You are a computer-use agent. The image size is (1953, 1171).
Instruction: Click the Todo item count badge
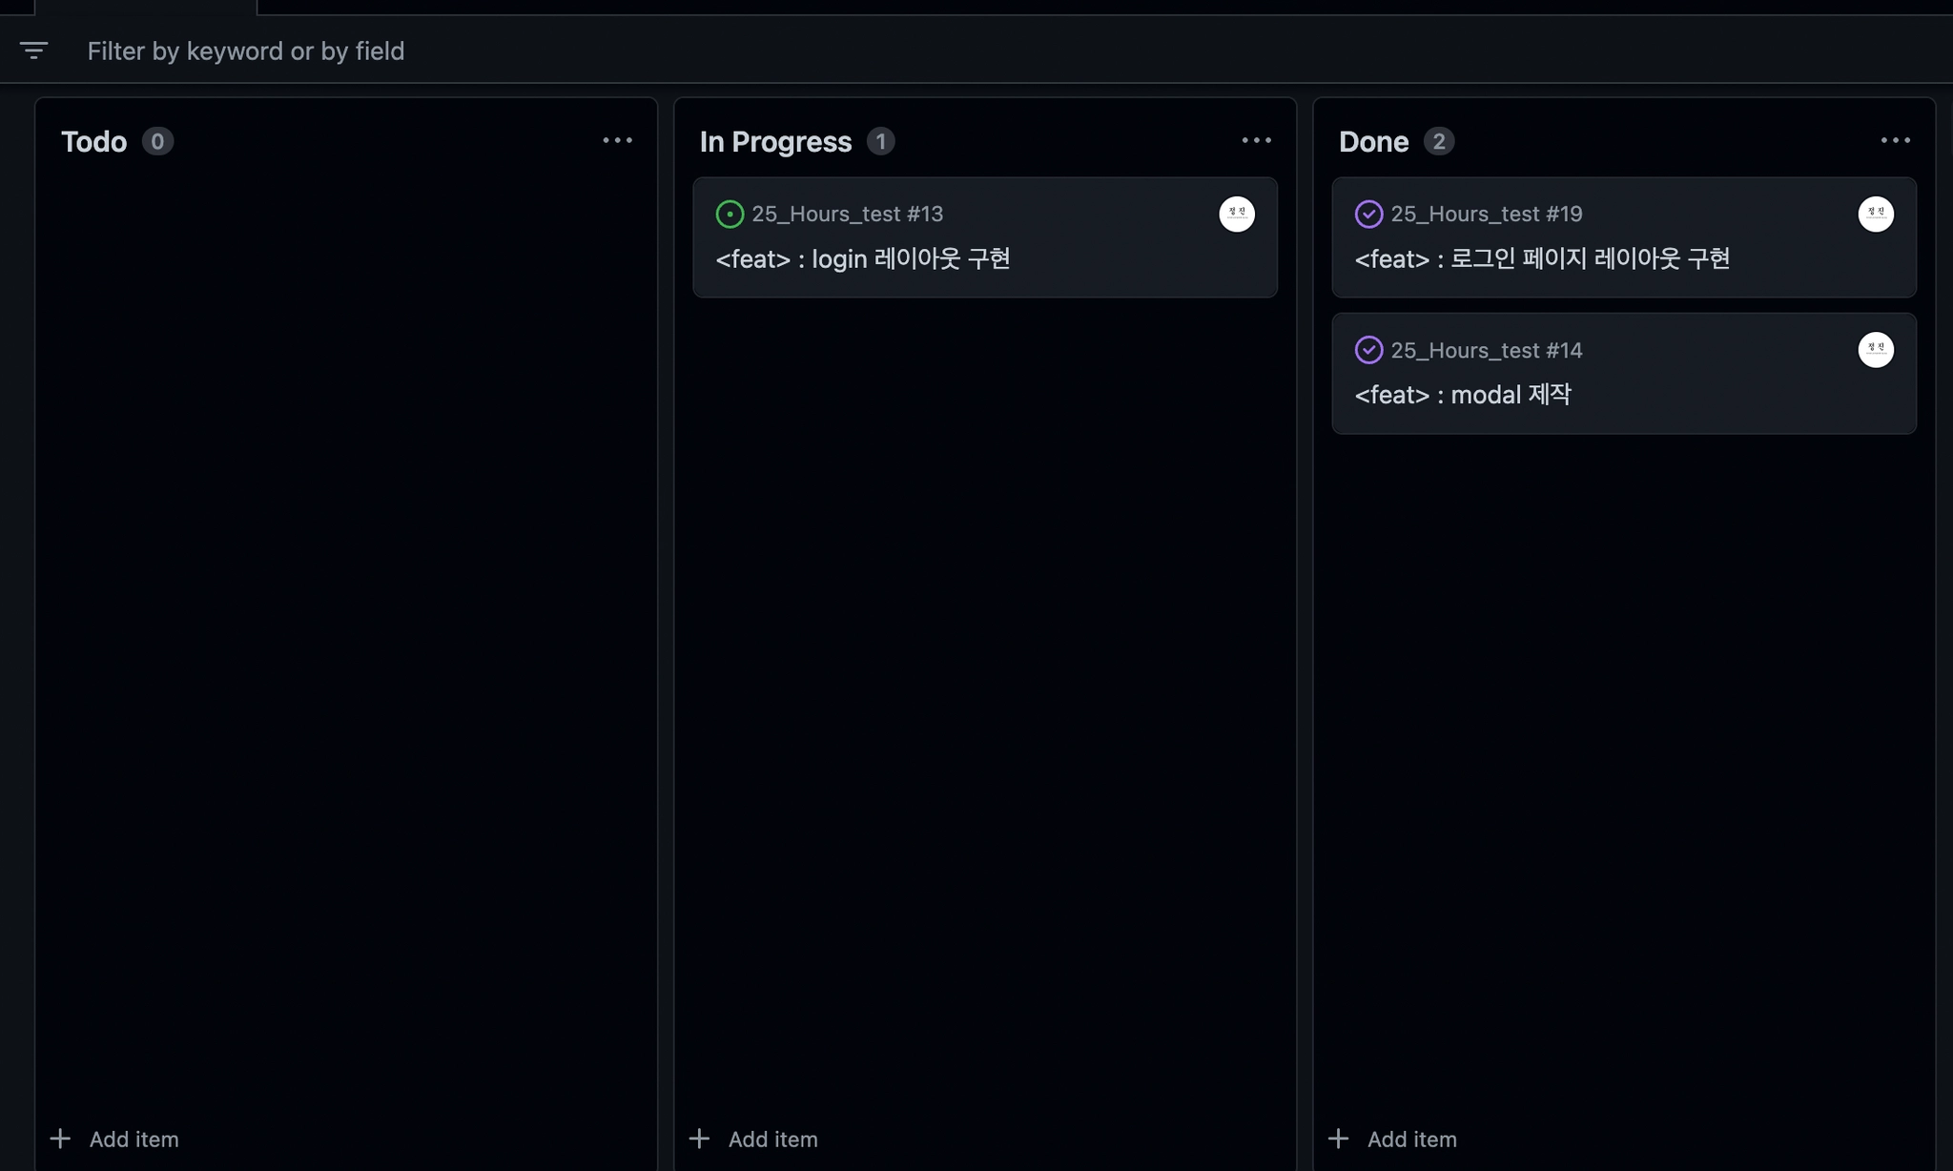pyautogui.click(x=157, y=141)
